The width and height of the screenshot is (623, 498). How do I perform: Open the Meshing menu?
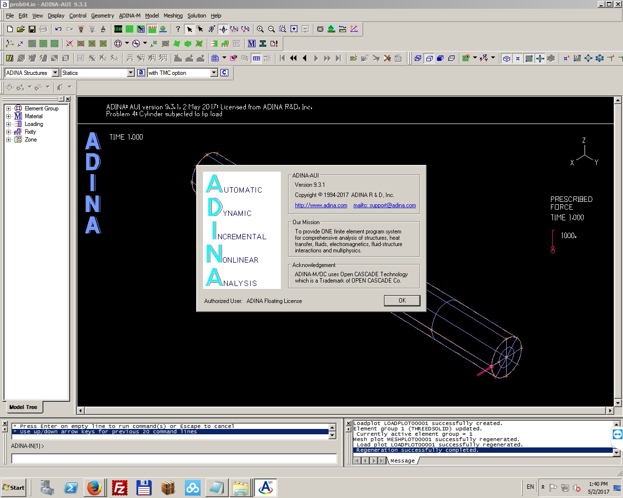[173, 16]
